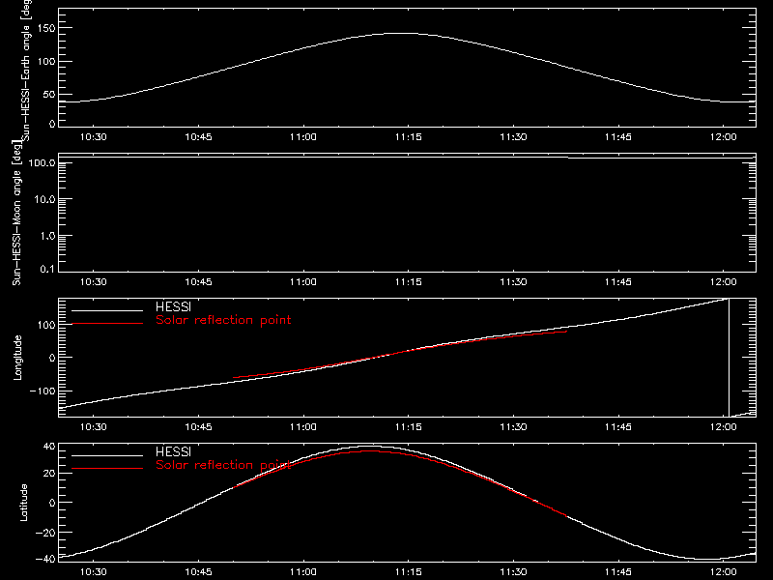
Task: Click the 11:45 time label under Longitude plot
Action: (x=618, y=427)
